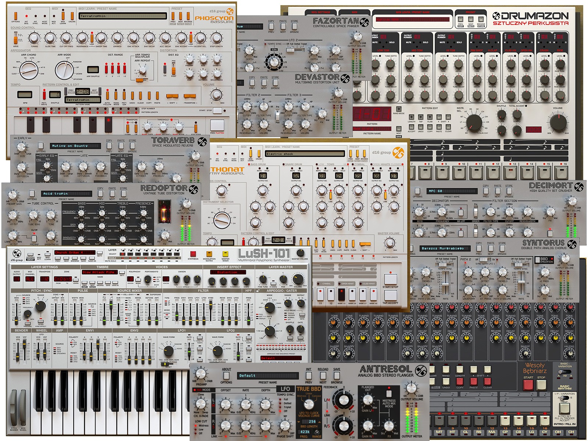Open the Master Mixer in LuSH-101

click(226, 254)
